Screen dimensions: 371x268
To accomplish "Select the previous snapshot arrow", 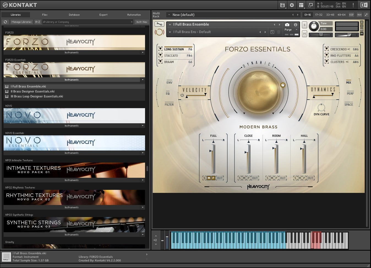I will coord(260,32).
